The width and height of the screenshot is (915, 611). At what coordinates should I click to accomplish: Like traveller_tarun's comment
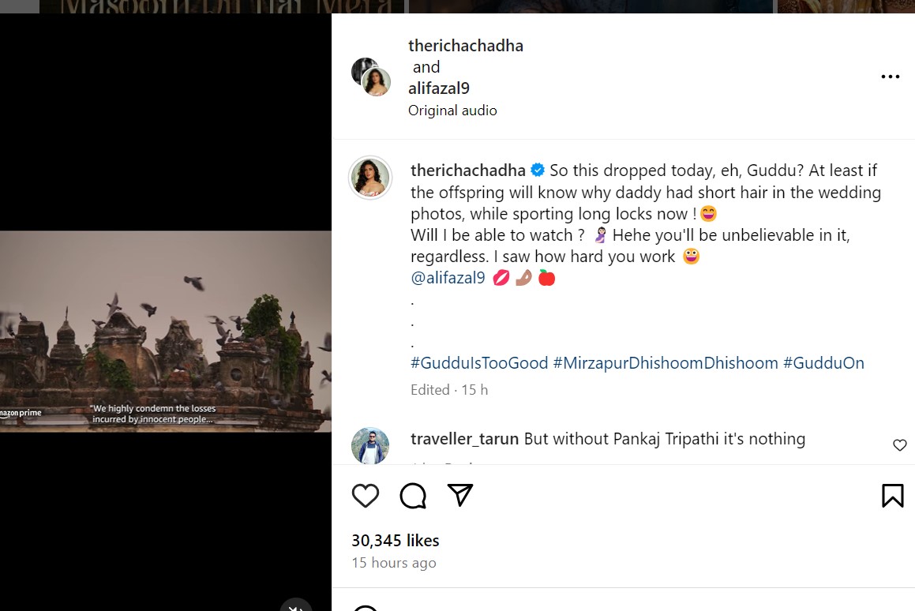pos(899,445)
